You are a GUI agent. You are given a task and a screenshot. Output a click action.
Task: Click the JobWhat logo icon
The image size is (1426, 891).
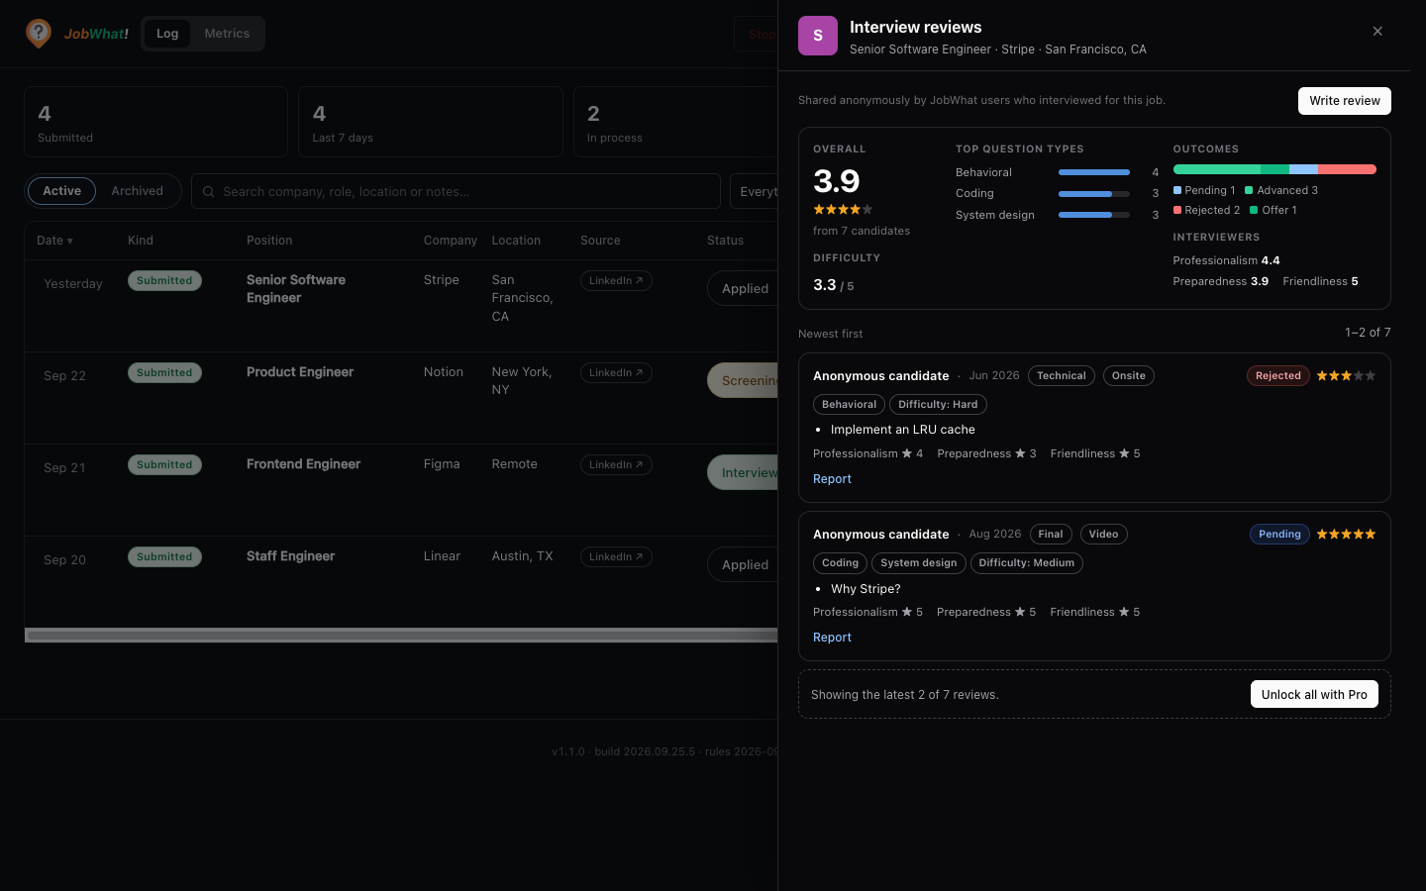coord(39,34)
